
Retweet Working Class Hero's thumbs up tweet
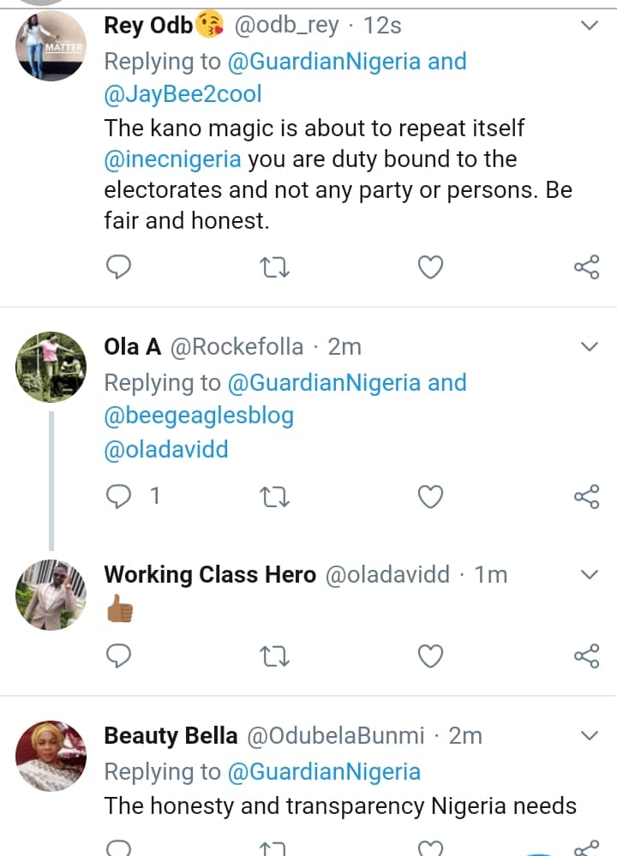click(x=274, y=656)
